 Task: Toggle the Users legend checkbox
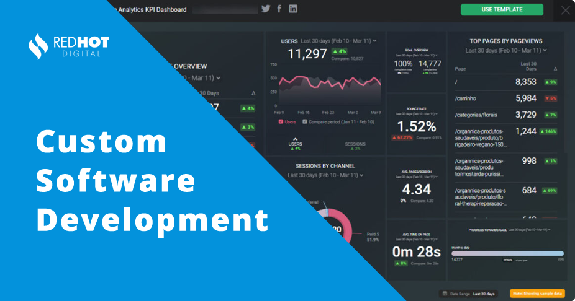(x=281, y=121)
